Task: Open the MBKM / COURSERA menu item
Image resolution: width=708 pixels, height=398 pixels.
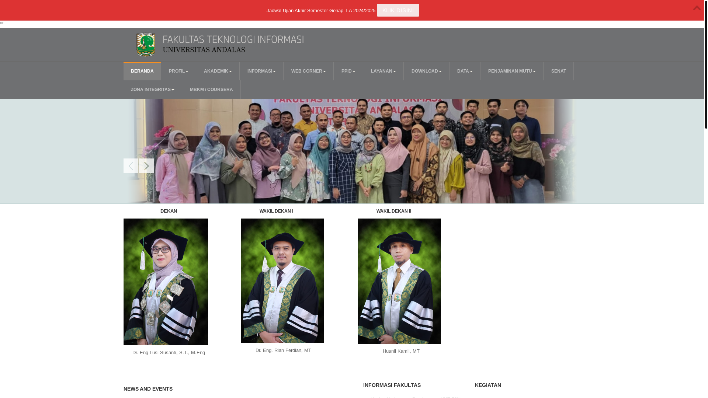Action: [x=211, y=90]
